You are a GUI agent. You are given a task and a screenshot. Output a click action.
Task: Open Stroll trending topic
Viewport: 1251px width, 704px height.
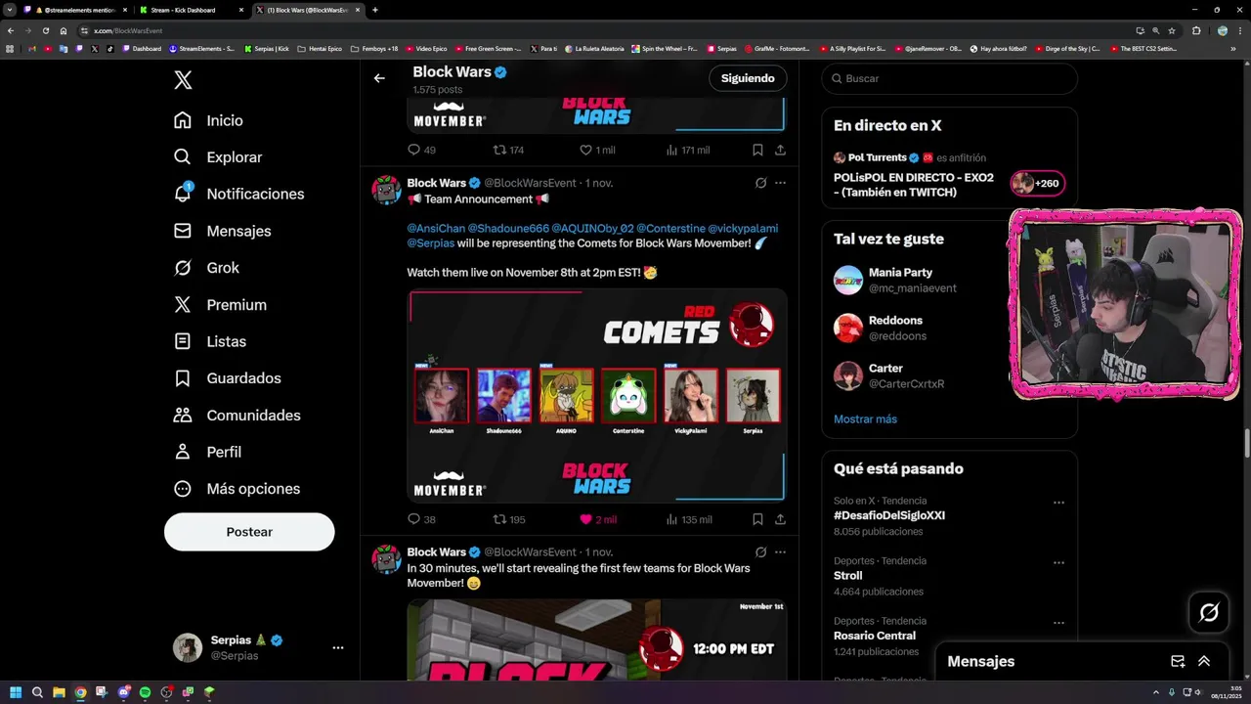click(x=847, y=576)
